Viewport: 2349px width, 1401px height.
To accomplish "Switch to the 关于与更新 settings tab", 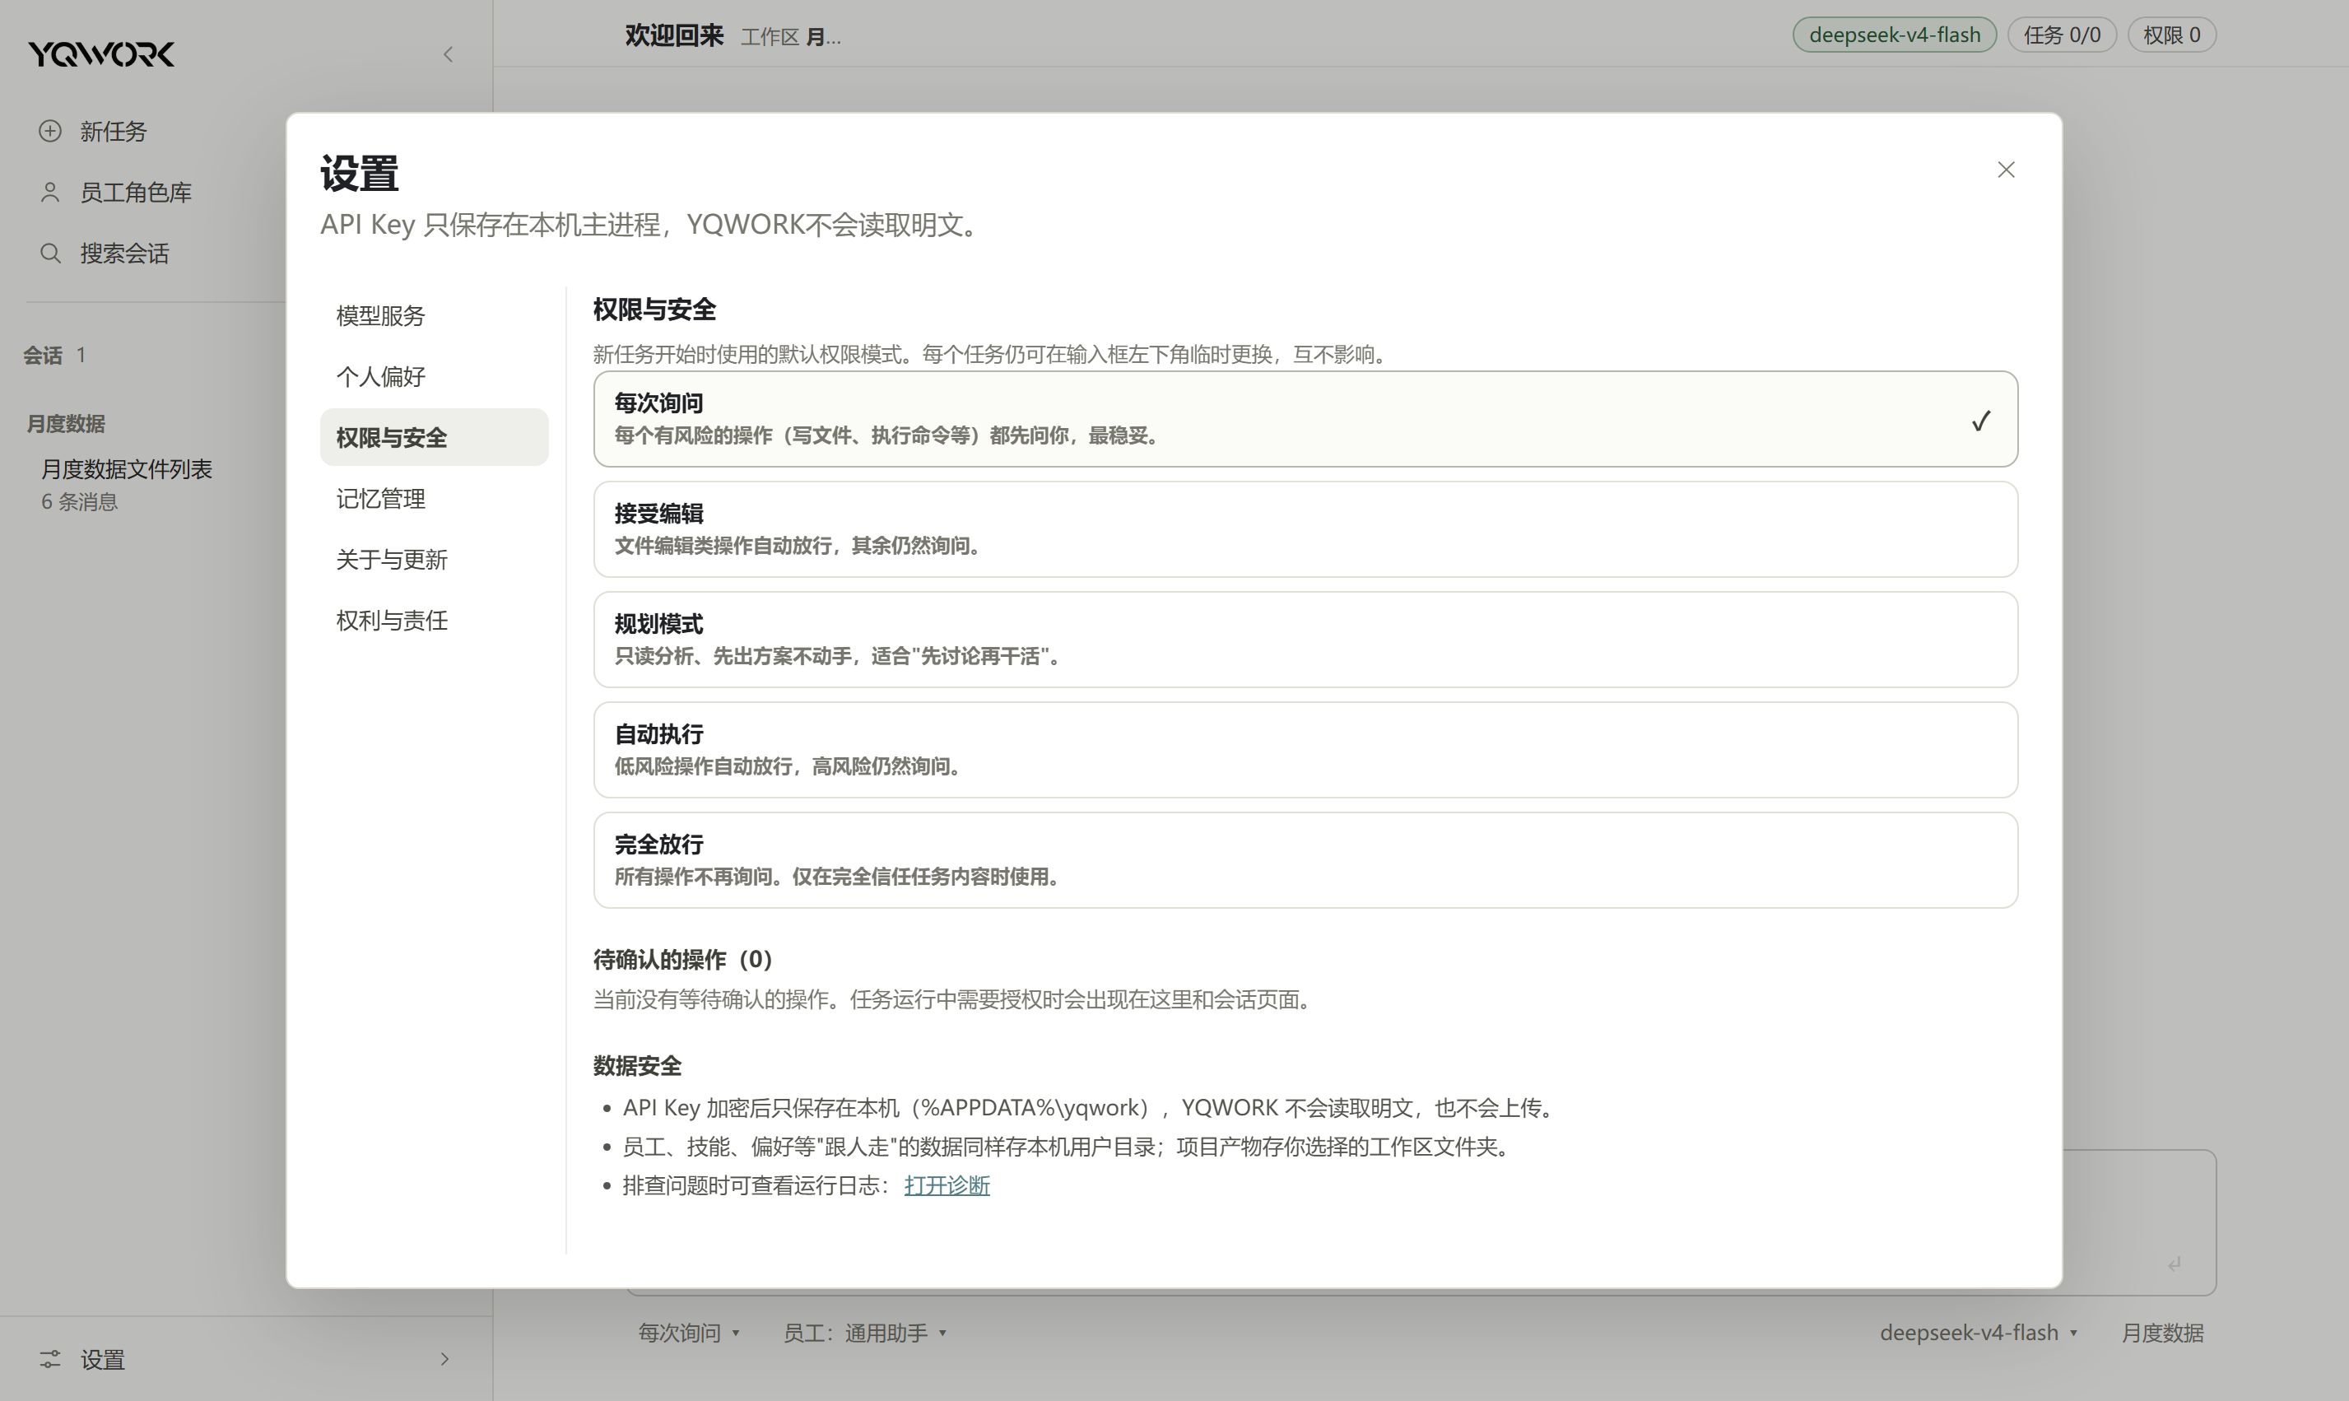I will click(434, 559).
